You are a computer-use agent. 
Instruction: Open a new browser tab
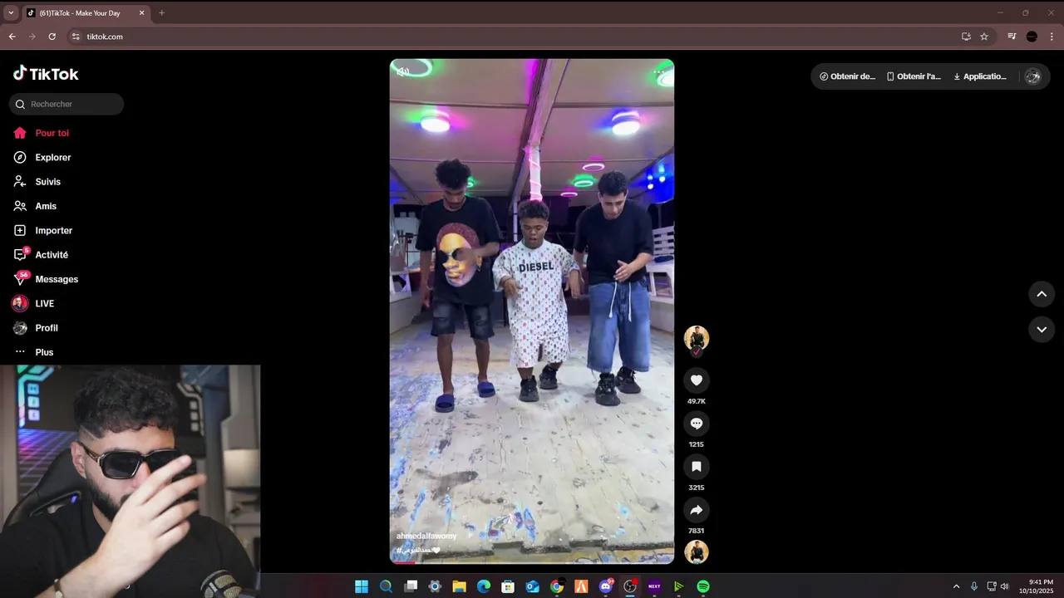tap(161, 12)
